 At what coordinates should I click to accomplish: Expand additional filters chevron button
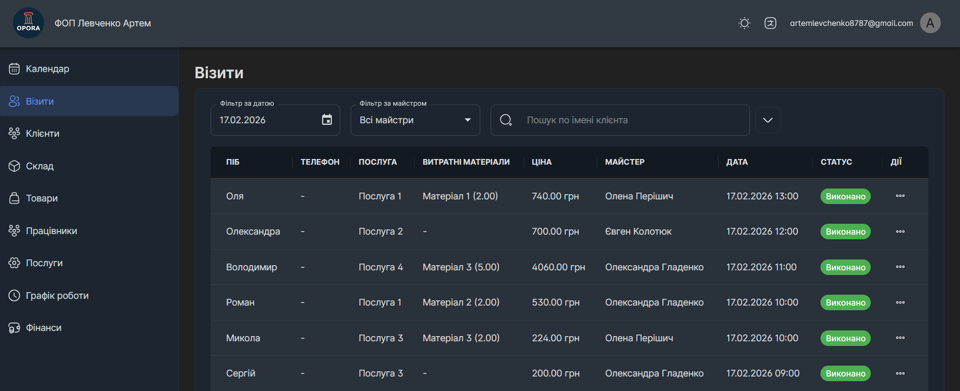coord(768,120)
